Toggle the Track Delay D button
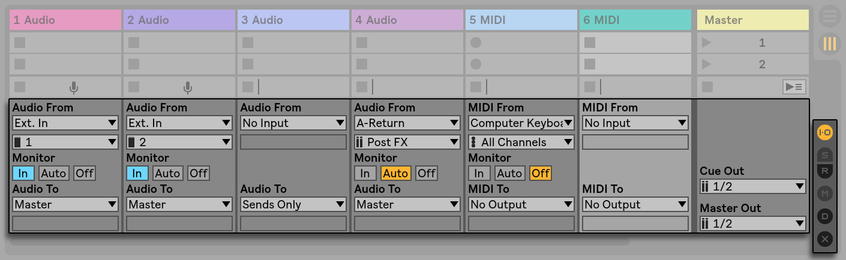 [825, 216]
